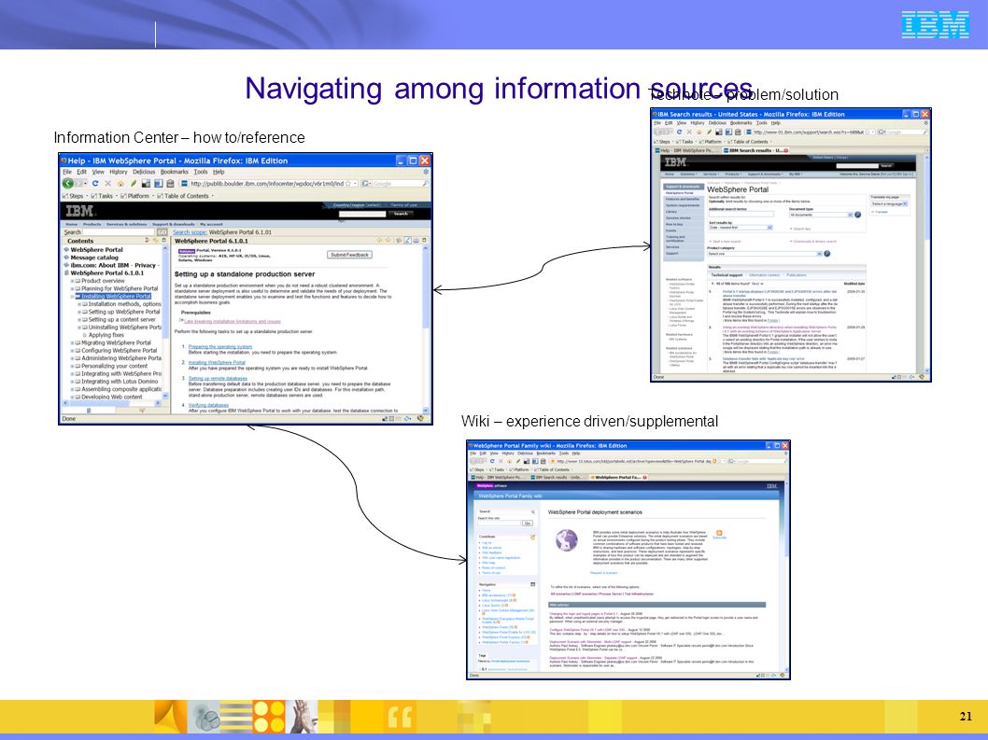
Task: Click the Additional search terms field
Action: pos(741,215)
